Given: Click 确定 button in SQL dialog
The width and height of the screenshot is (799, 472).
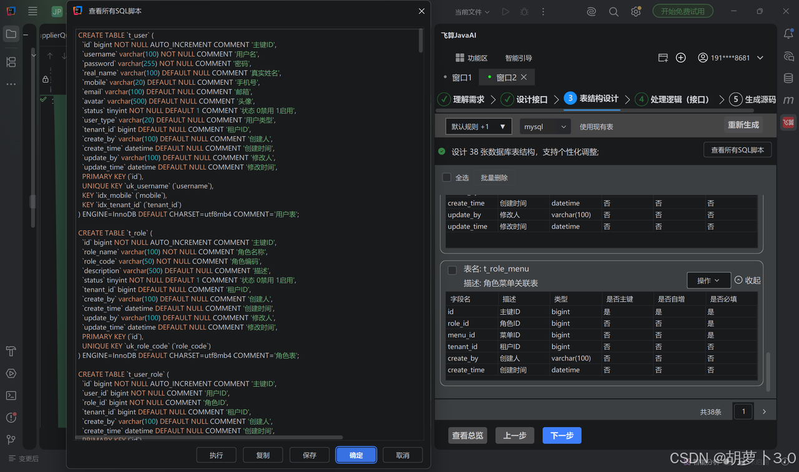Looking at the screenshot, I should pyautogui.click(x=356, y=455).
